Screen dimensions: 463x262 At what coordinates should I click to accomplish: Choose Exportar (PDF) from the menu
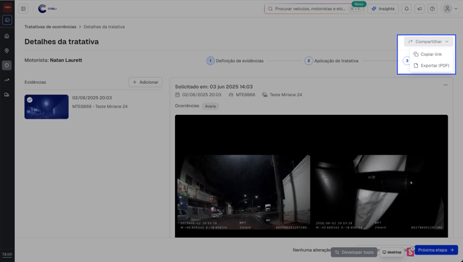431,65
